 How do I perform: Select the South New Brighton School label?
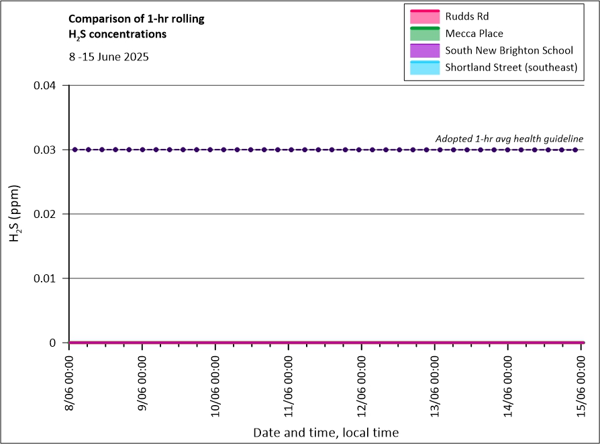point(509,50)
